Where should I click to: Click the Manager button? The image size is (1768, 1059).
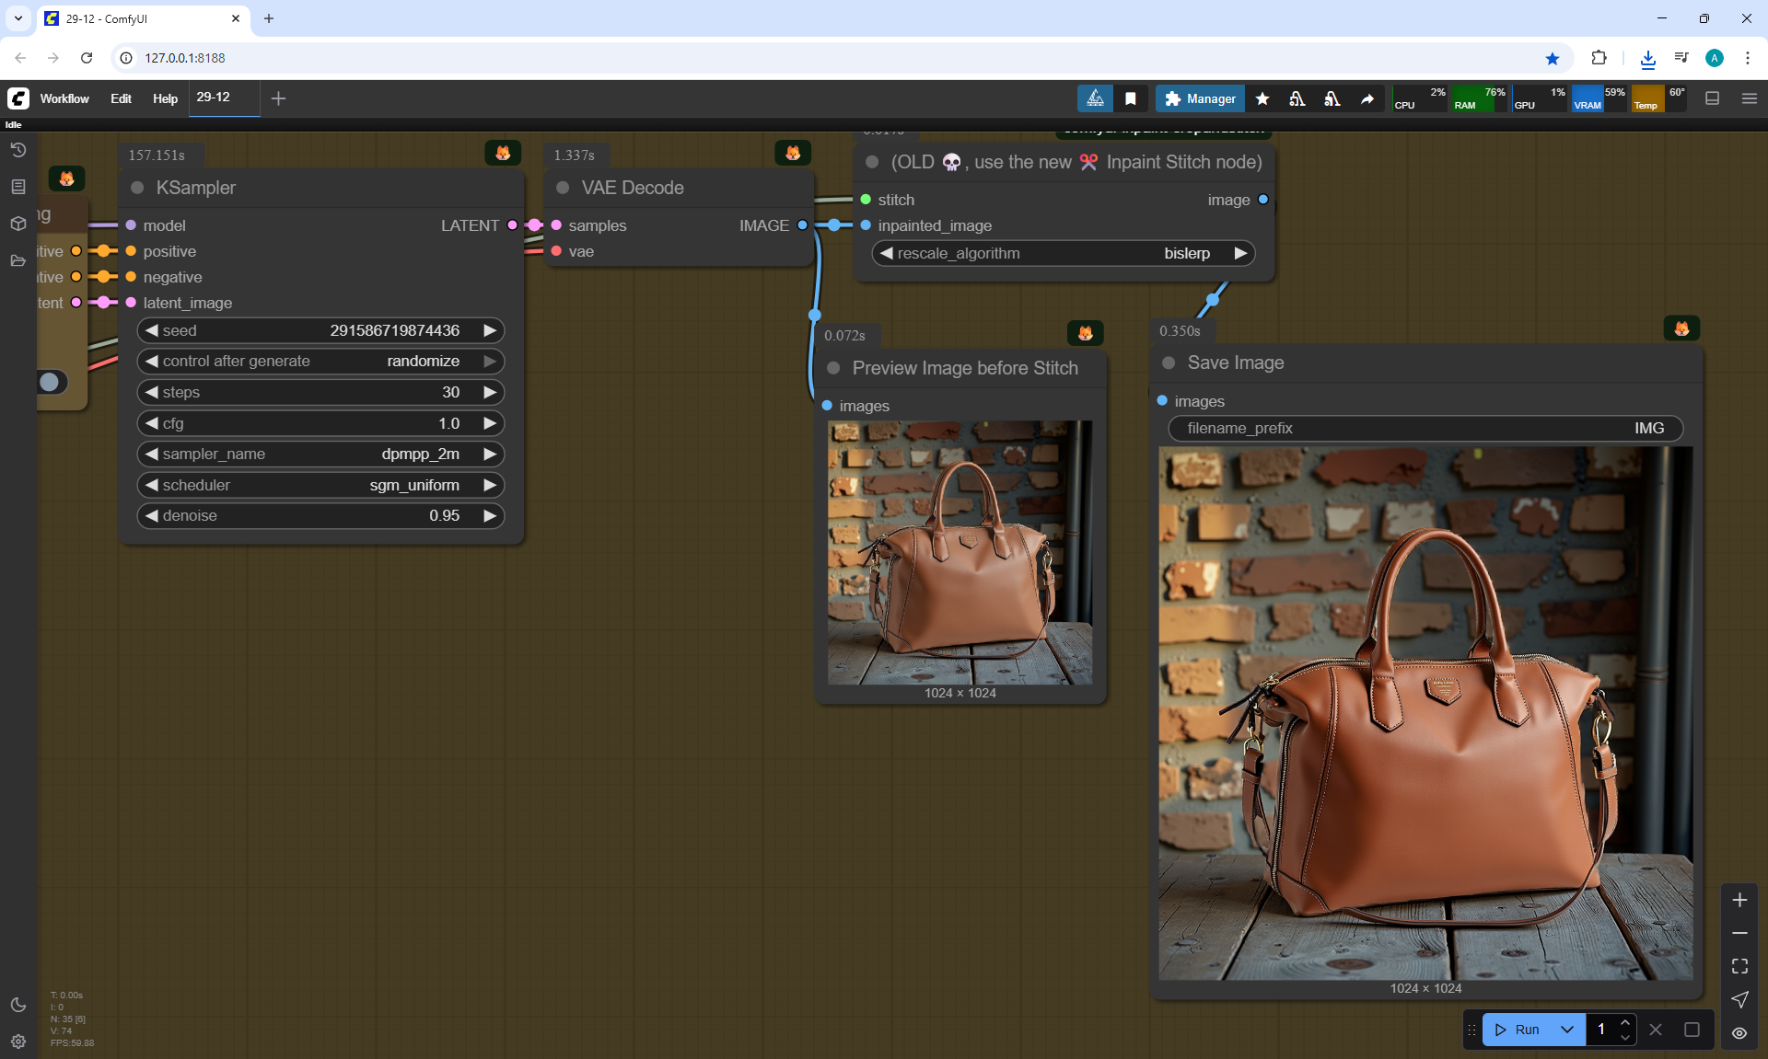click(x=1200, y=98)
